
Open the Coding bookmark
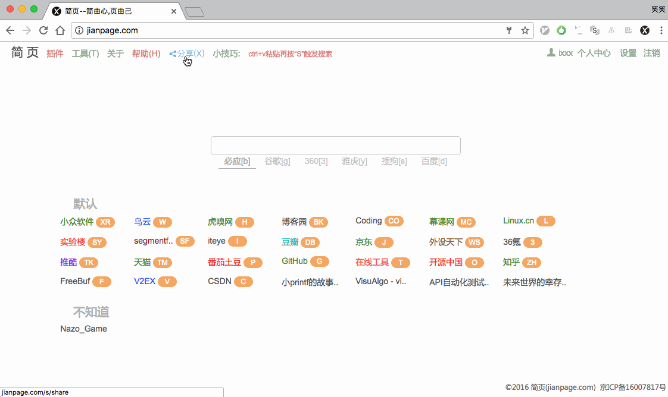[369, 220]
